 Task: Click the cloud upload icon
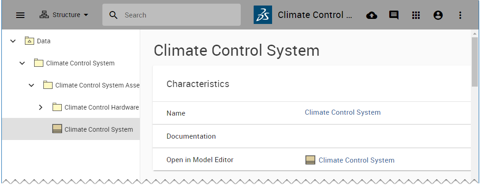tap(372, 15)
